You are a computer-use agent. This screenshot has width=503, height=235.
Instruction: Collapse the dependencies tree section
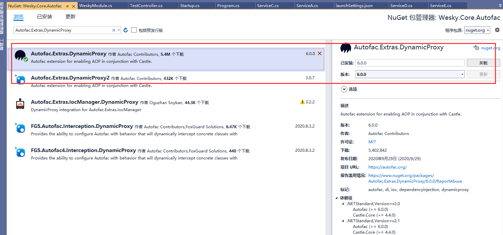pos(337,198)
